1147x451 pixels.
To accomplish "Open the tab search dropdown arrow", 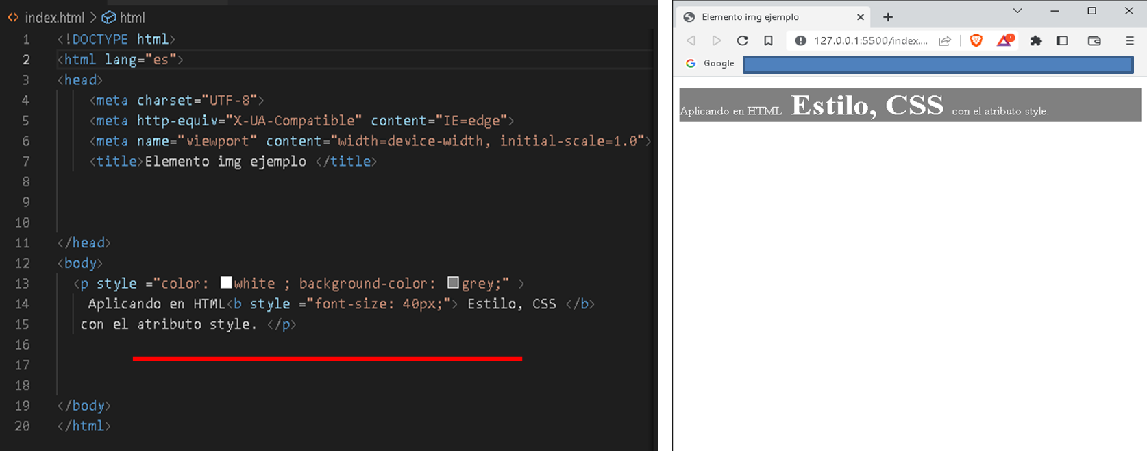I will pyautogui.click(x=1018, y=11).
